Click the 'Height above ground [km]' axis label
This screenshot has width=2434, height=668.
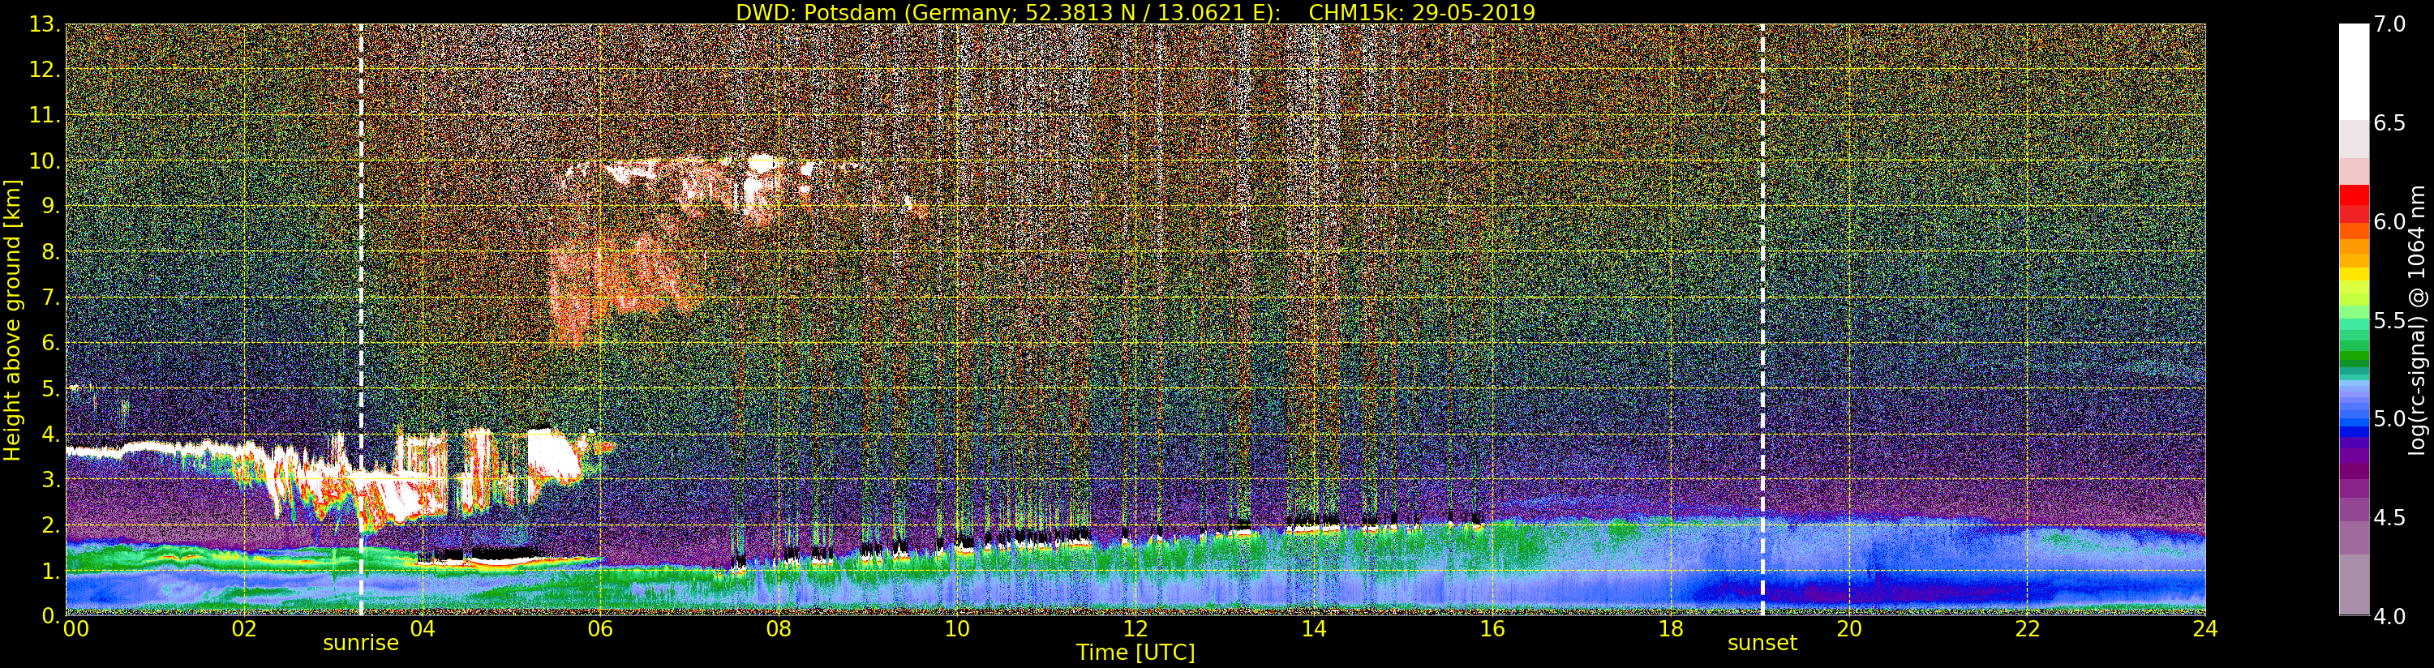(x=12, y=319)
